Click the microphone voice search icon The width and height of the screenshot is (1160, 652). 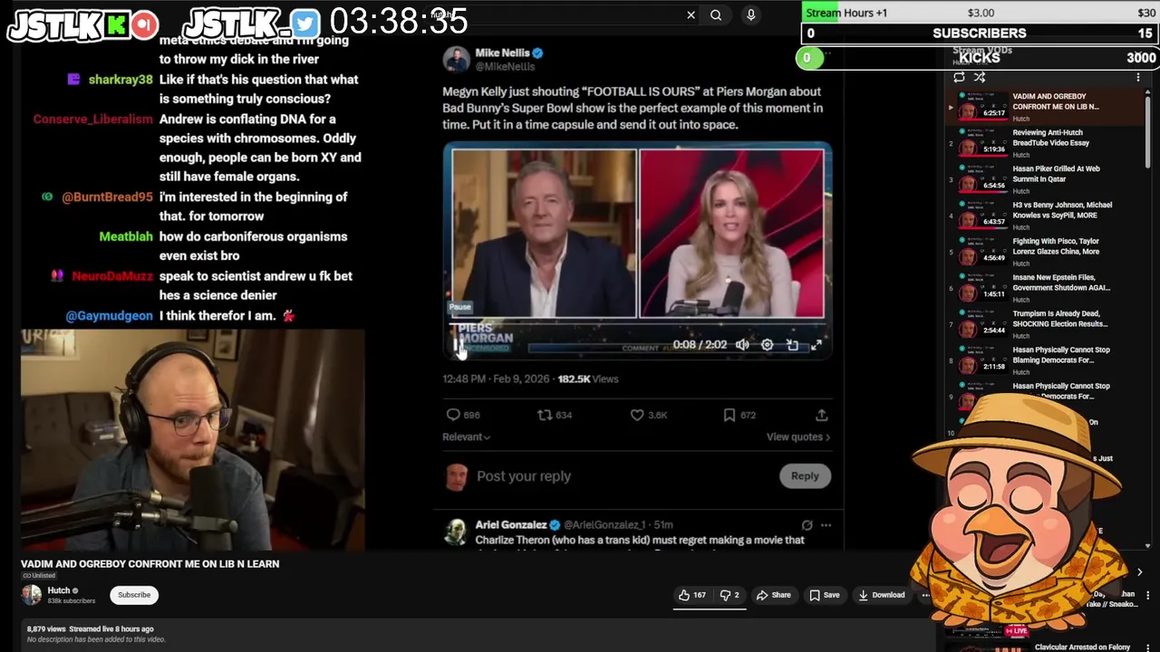pyautogui.click(x=750, y=14)
